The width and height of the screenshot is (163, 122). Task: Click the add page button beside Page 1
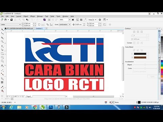tap(23, 96)
